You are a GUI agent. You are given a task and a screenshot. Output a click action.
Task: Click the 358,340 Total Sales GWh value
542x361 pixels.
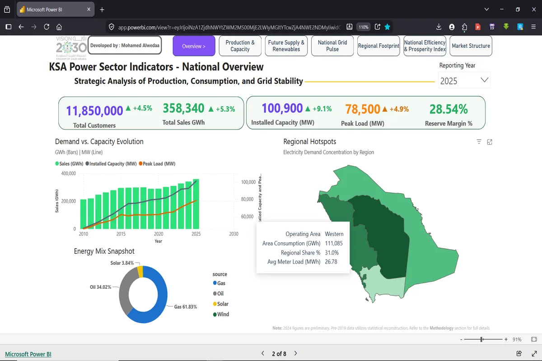[183, 108]
